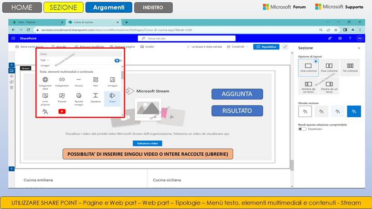Toggle the collapsible section switch (Disattivato)
Viewport: 372px width, 209px height.
302,129
